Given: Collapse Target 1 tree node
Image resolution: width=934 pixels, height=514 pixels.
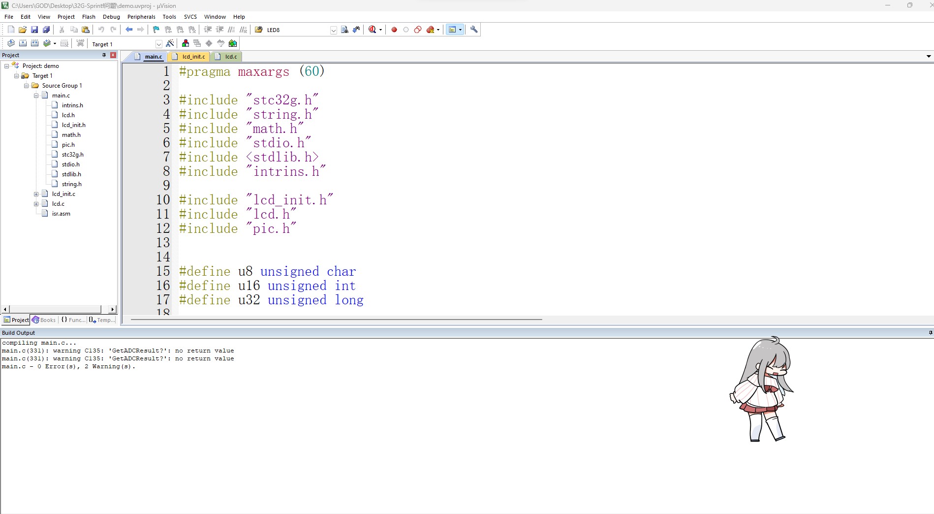Looking at the screenshot, I should coord(16,76).
